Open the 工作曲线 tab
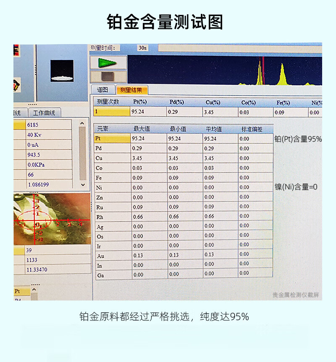 [x=45, y=113]
